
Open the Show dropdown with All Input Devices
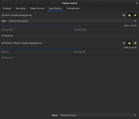point(98,115)
